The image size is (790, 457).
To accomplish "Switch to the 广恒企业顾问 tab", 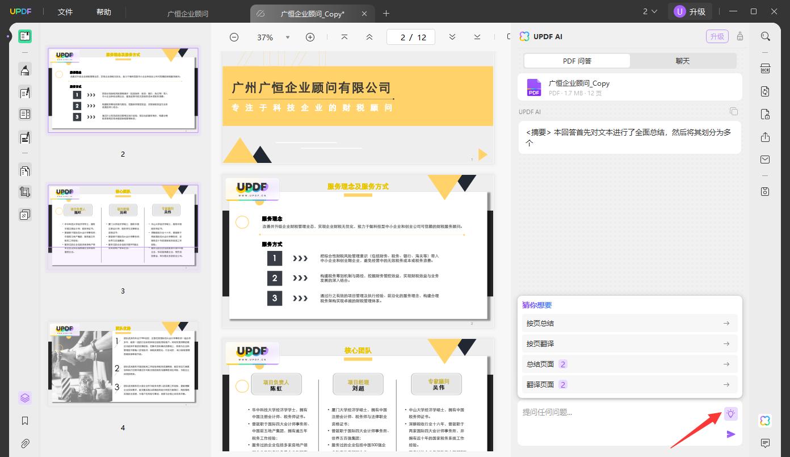I will [x=188, y=13].
